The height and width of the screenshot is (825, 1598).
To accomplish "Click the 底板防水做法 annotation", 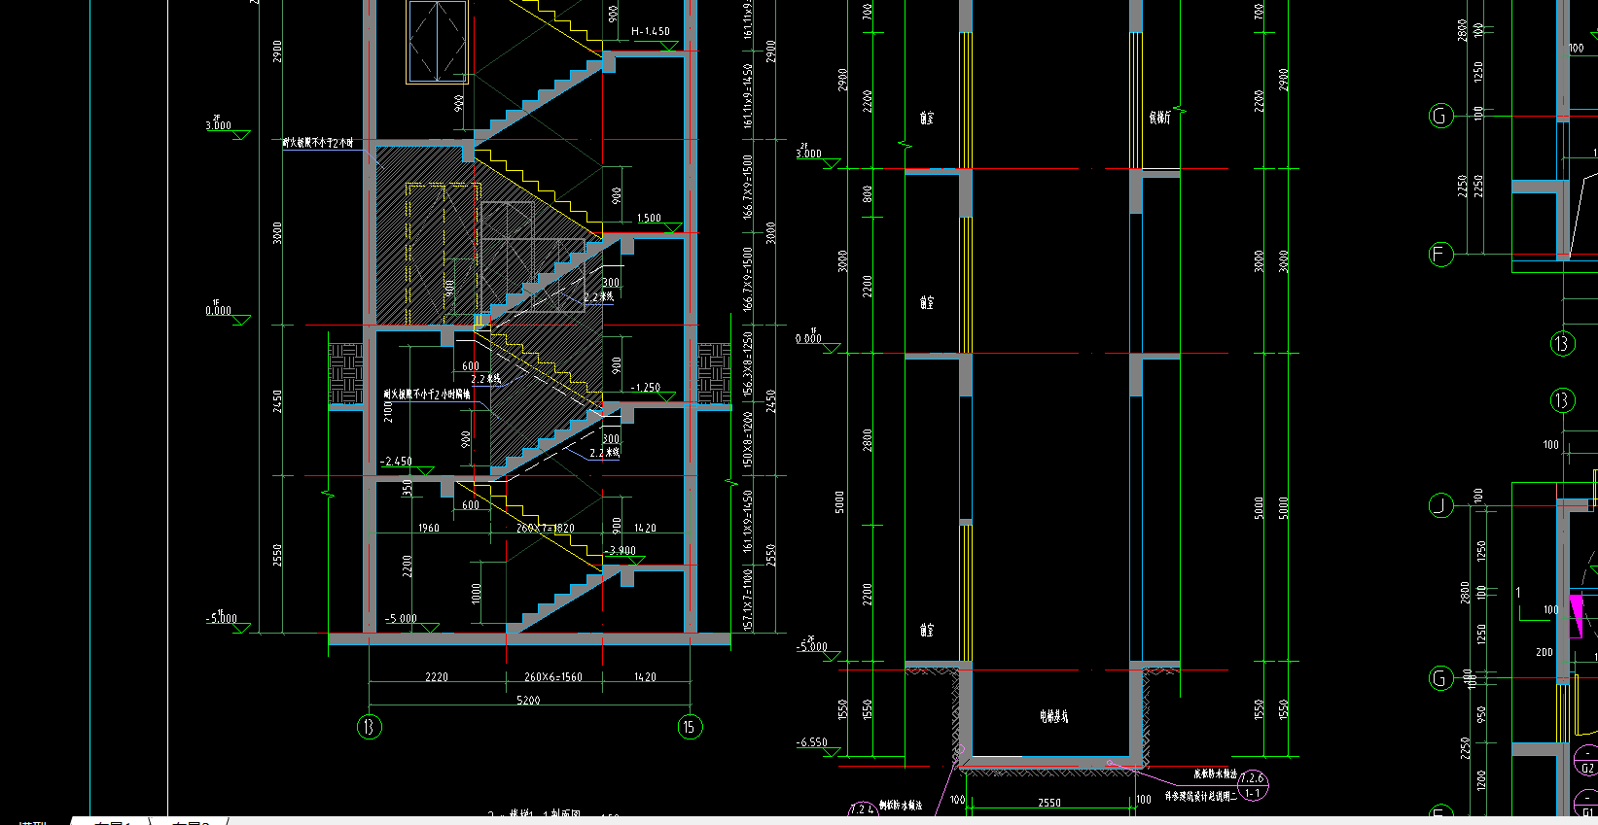I will (x=1216, y=774).
